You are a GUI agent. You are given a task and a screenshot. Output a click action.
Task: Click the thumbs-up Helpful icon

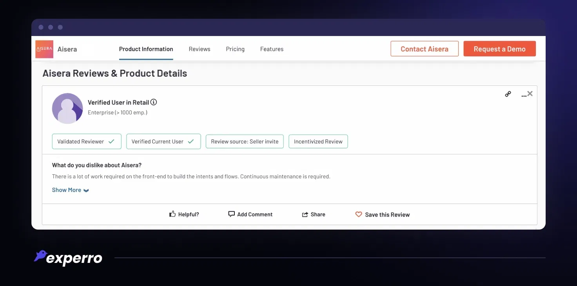[172, 214]
